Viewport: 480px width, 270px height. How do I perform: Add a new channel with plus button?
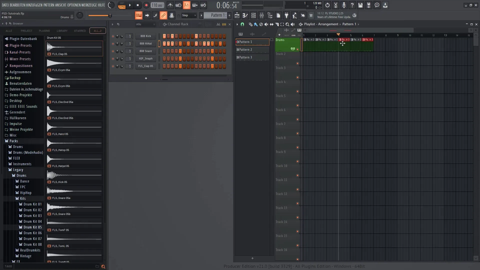click(x=146, y=78)
